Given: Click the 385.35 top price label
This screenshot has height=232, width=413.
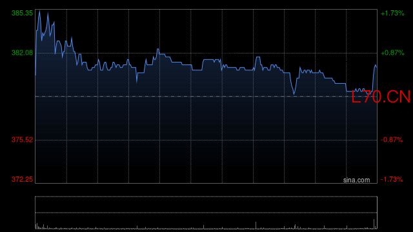Looking at the screenshot, I should [23, 13].
